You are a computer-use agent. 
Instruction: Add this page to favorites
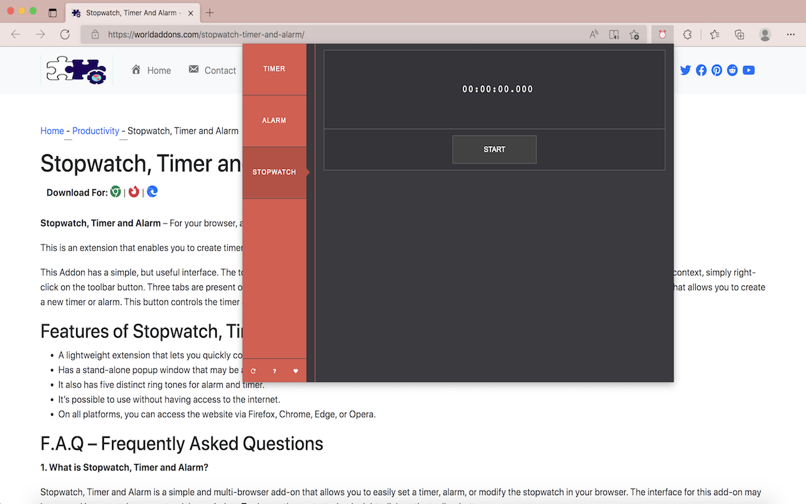click(x=634, y=35)
